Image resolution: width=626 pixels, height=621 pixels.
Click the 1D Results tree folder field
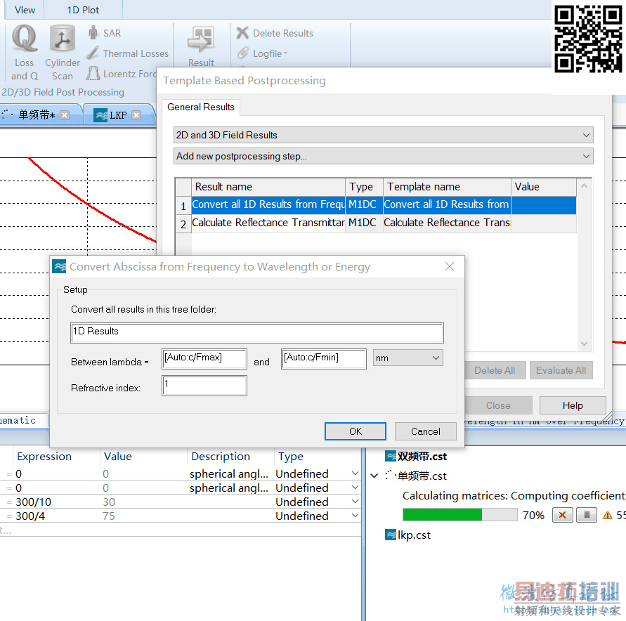point(257,333)
